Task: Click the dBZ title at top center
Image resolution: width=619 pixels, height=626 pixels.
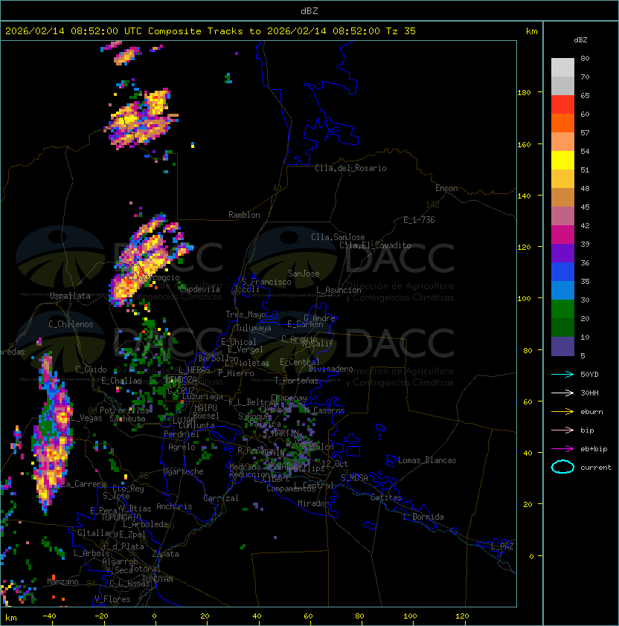Action: pyautogui.click(x=309, y=11)
